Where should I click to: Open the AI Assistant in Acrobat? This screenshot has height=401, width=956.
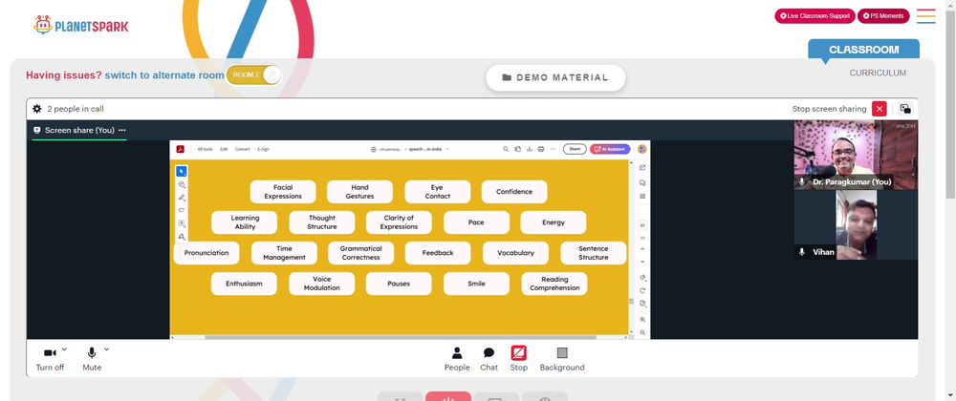click(610, 149)
